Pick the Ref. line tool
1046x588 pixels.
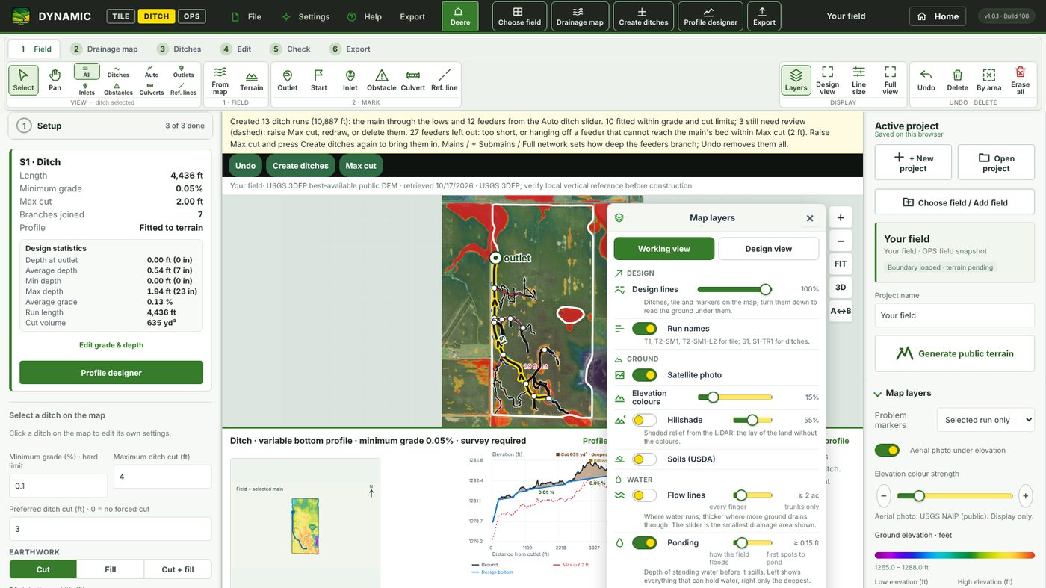[445, 79]
